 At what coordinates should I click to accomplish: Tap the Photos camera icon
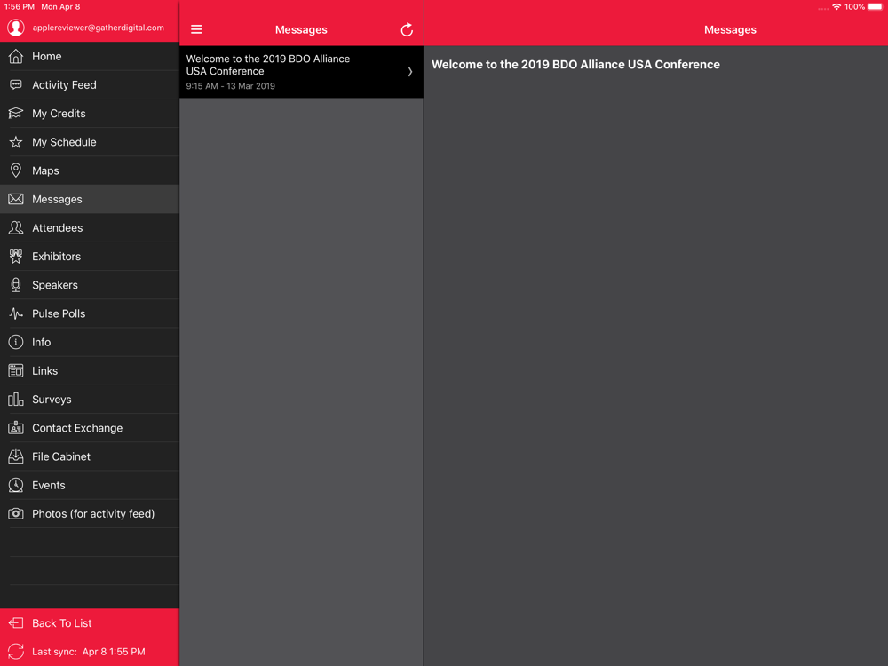tap(16, 513)
